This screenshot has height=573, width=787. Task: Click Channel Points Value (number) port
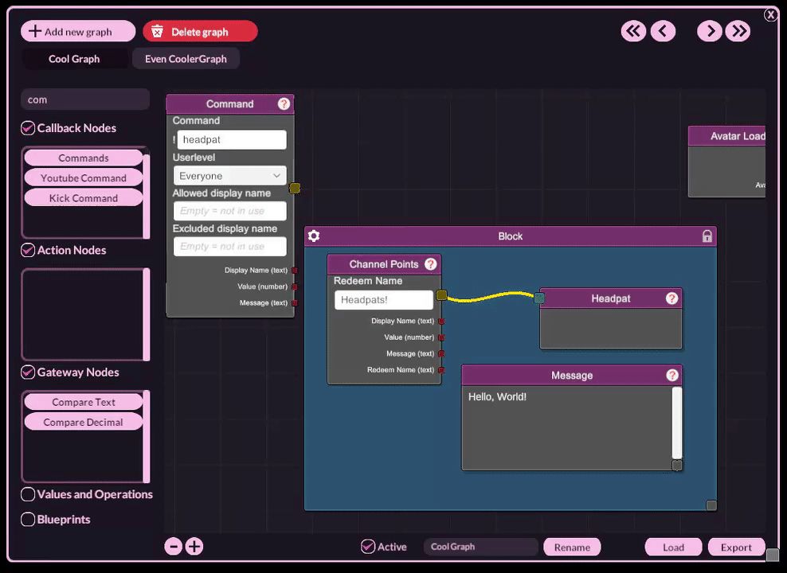[441, 337]
